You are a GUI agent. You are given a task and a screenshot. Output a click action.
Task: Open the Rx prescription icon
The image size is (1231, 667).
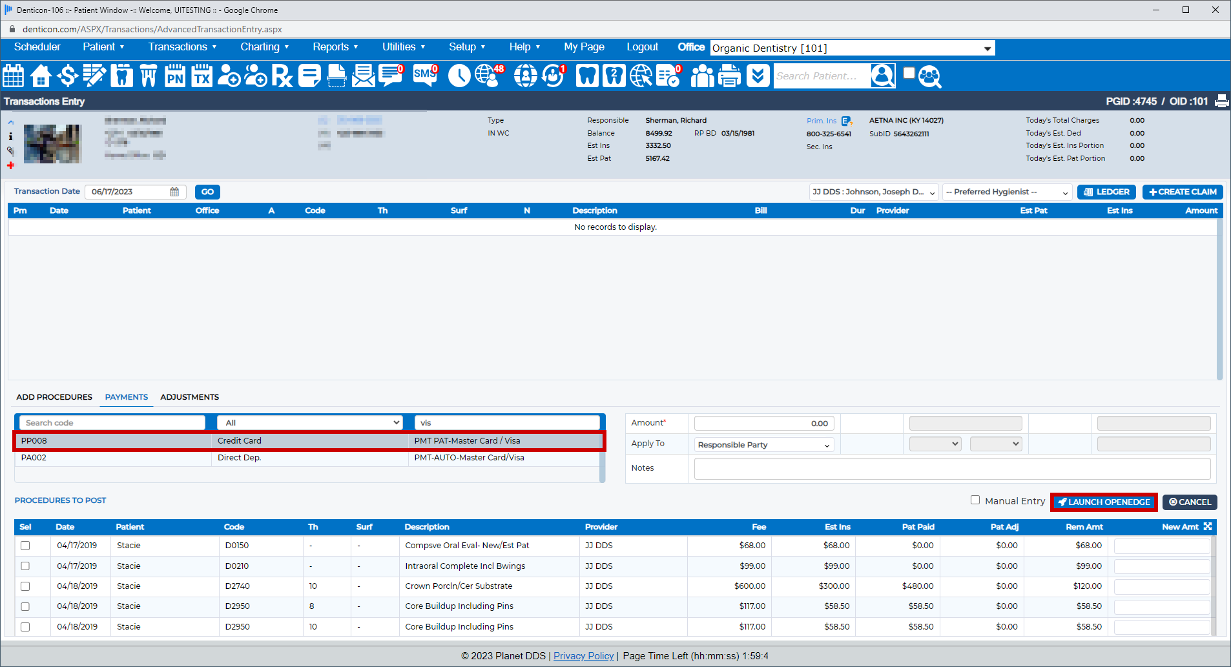[282, 76]
